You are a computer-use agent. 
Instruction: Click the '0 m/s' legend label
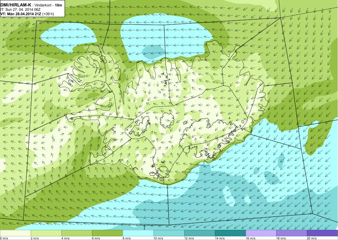tap(4, 238)
